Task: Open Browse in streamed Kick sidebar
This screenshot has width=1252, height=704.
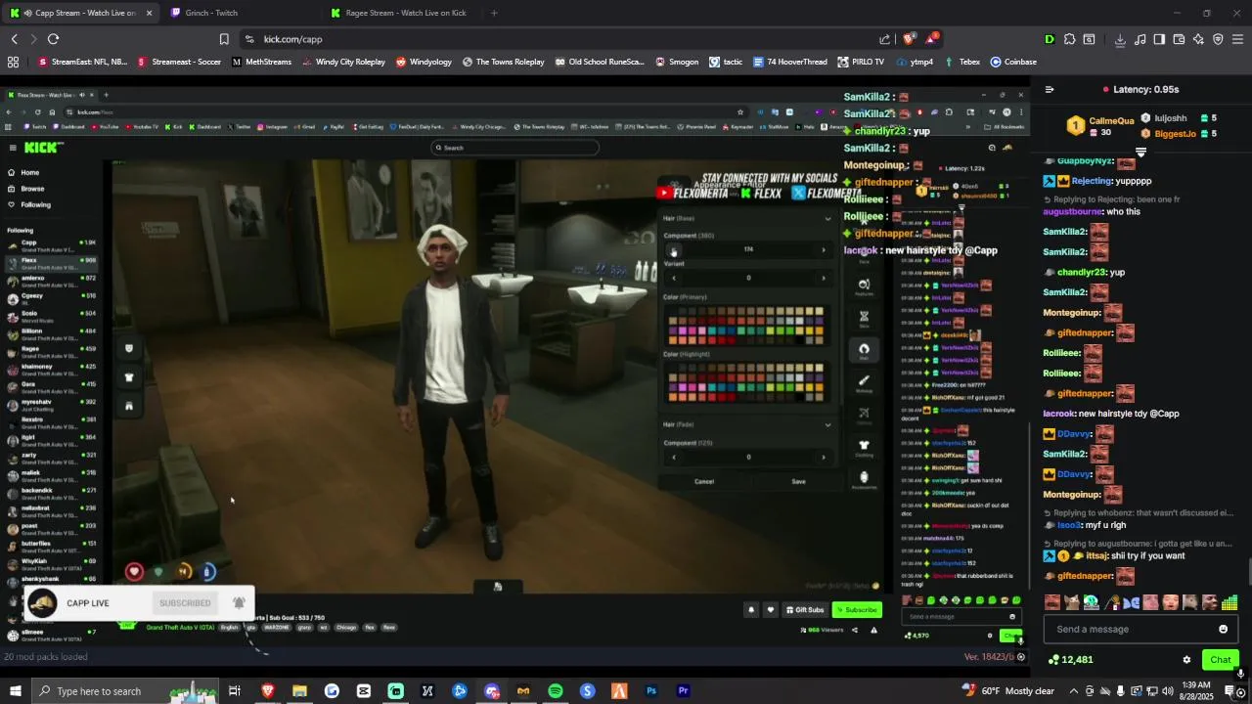Action: [x=32, y=189]
